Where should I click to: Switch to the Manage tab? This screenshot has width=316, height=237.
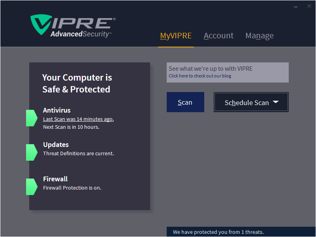tap(259, 36)
